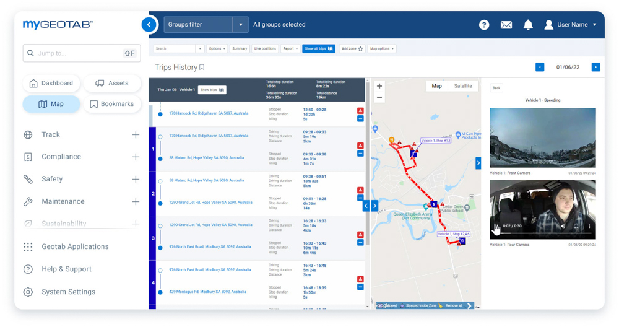Open the Options dropdown
Viewport: 619px width, 327px height.
point(217,48)
